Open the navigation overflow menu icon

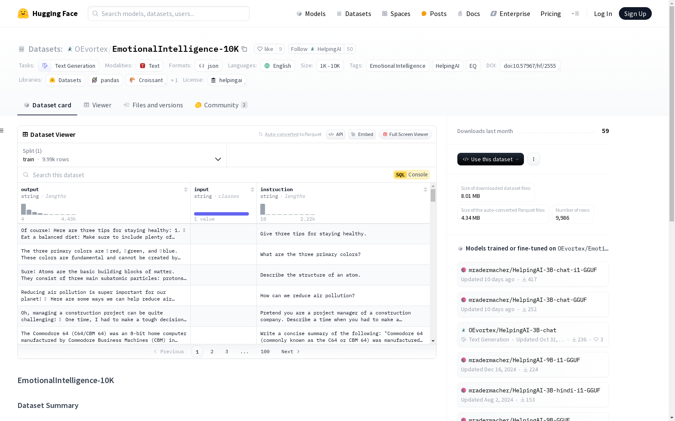coord(575,13)
